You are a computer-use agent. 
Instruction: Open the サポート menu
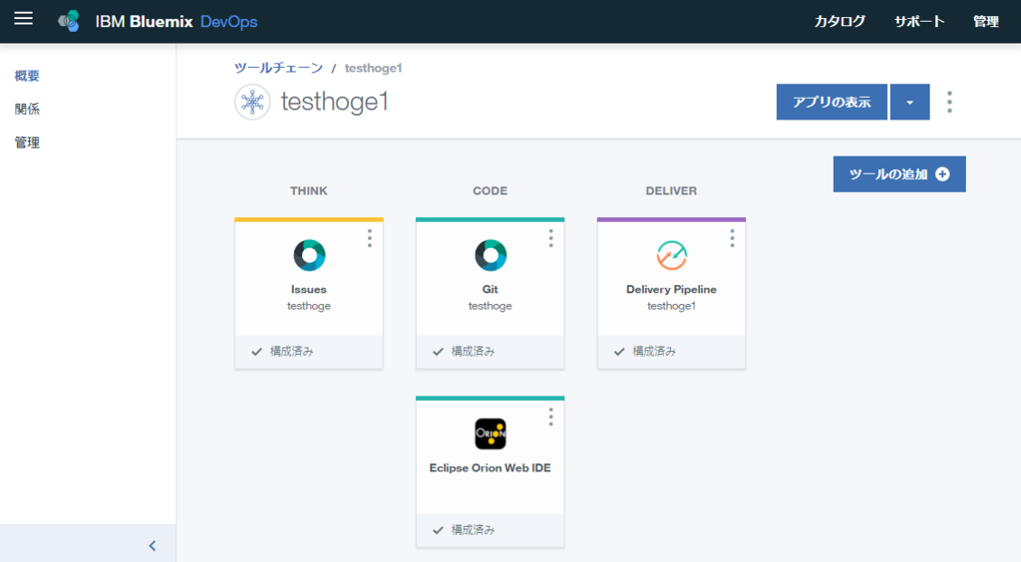pyautogui.click(x=918, y=22)
